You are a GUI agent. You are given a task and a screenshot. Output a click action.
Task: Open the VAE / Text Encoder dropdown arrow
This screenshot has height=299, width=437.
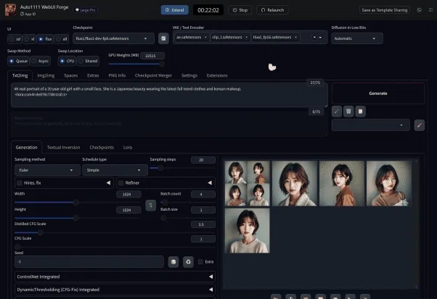[321, 37]
